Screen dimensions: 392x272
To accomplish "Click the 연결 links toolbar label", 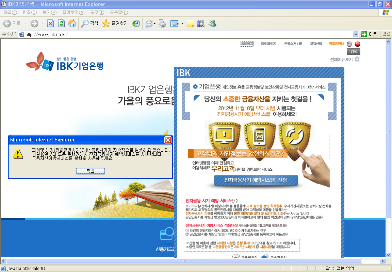I will tap(386, 34).
